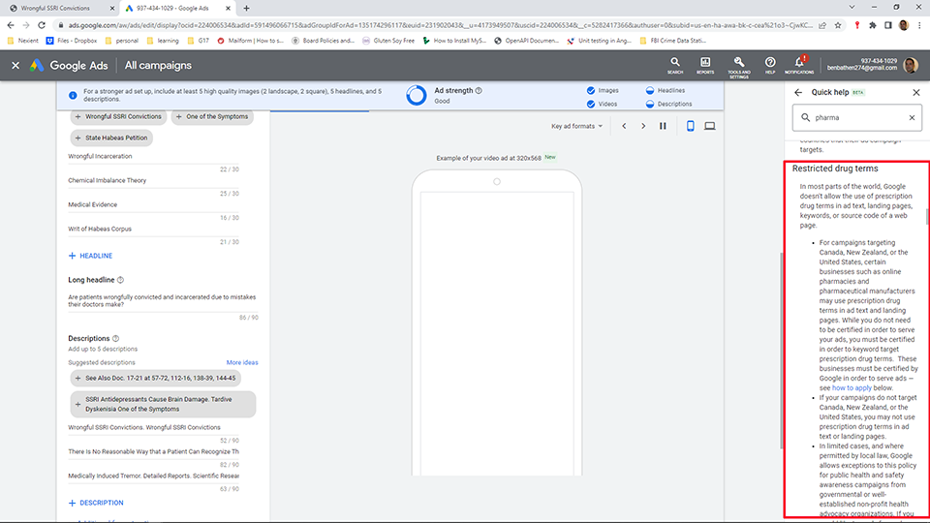Open the Search tool in Google Ads header
Image resolution: width=930 pixels, height=523 pixels.
click(x=674, y=64)
